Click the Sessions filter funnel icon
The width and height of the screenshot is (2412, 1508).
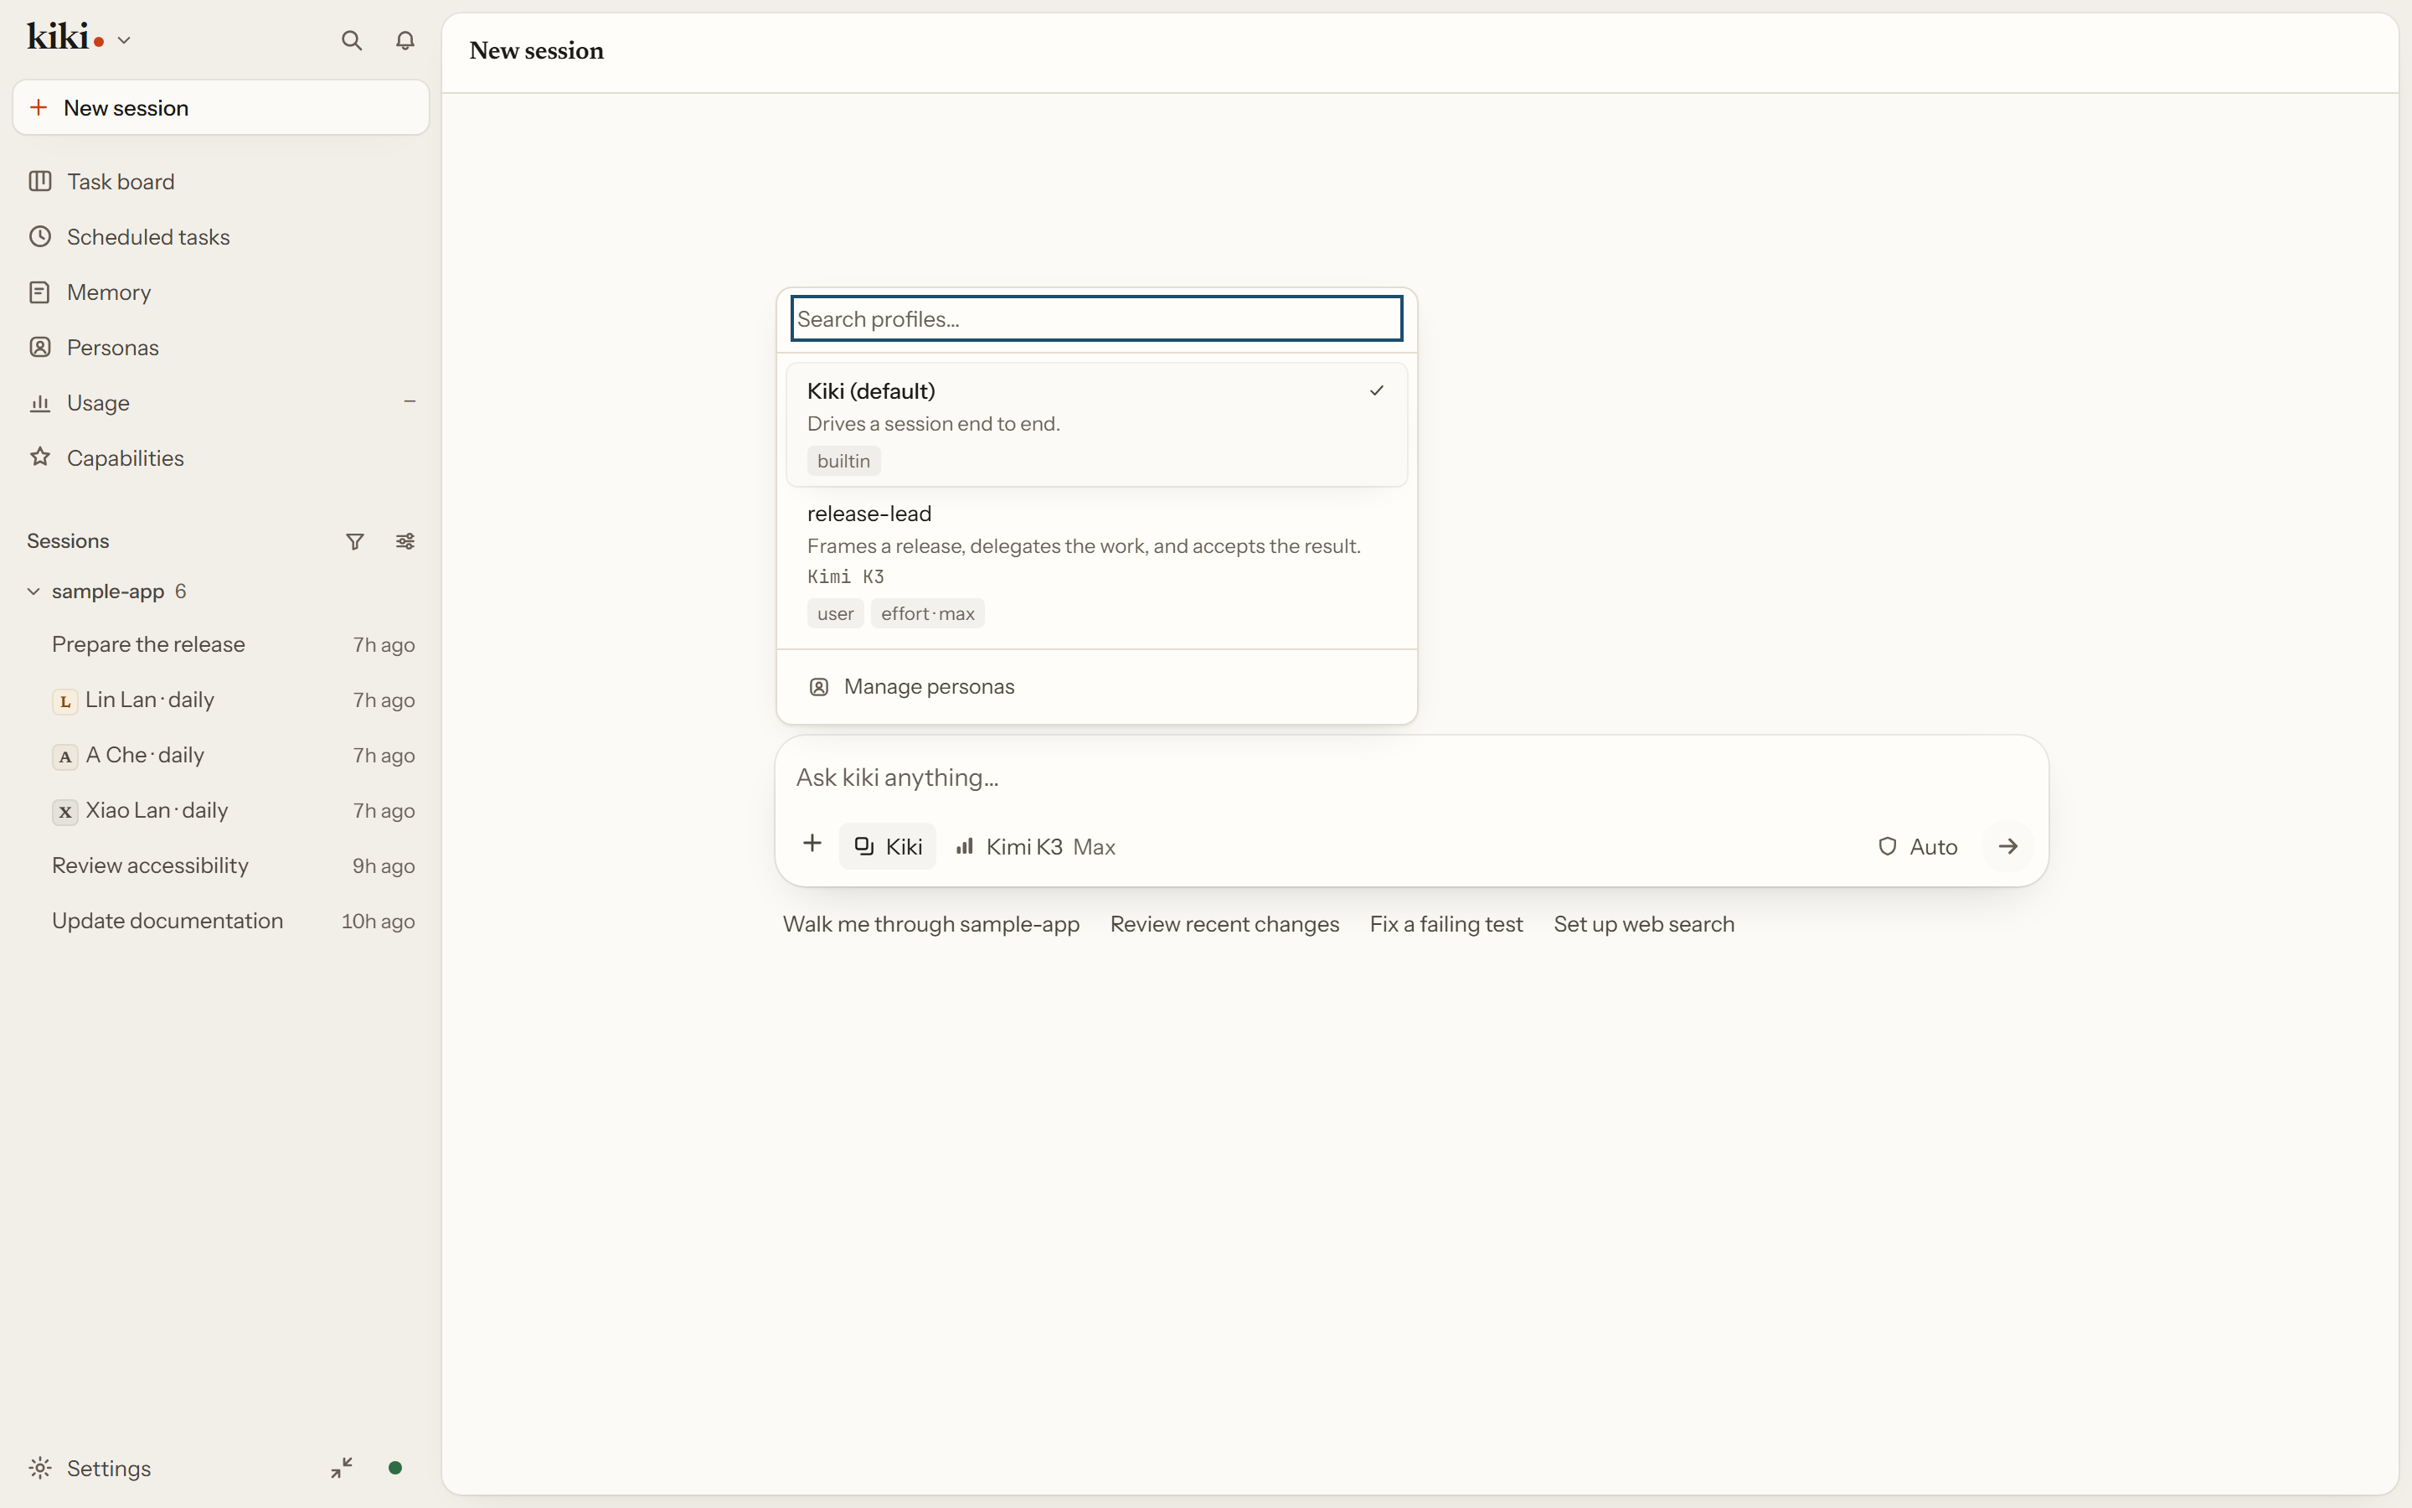pyautogui.click(x=355, y=541)
